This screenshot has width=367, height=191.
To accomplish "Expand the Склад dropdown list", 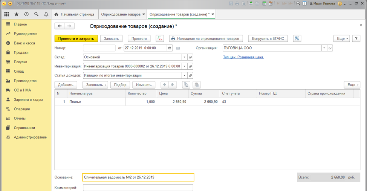I will 184,57.
